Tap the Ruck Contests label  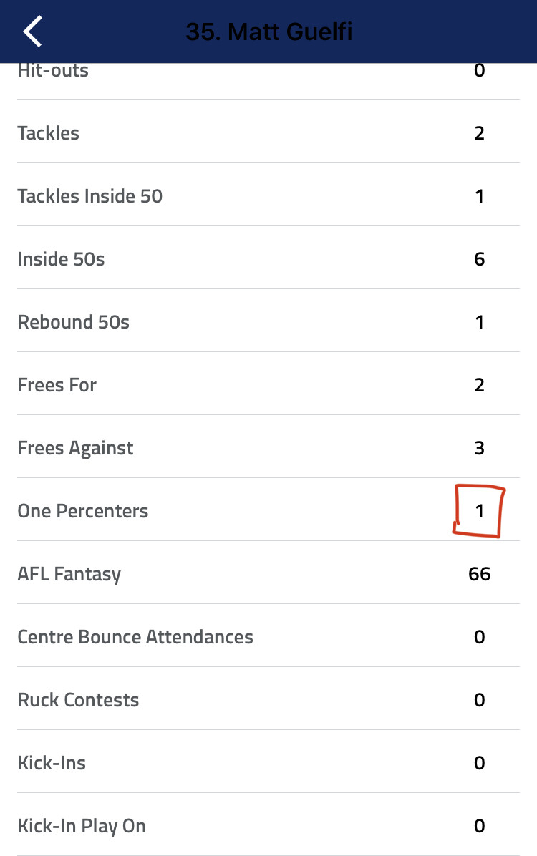pos(78,700)
